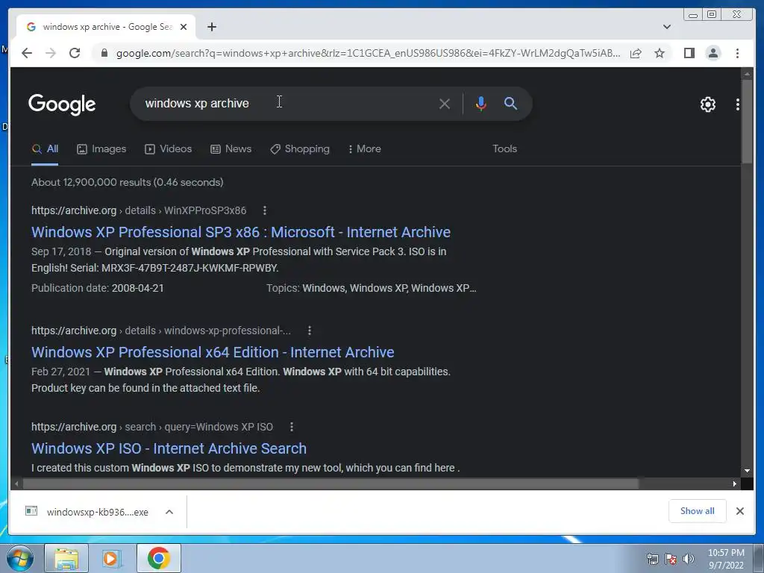This screenshot has width=764, height=573.
Task: Select the All results tab
Action: pyautogui.click(x=45, y=149)
